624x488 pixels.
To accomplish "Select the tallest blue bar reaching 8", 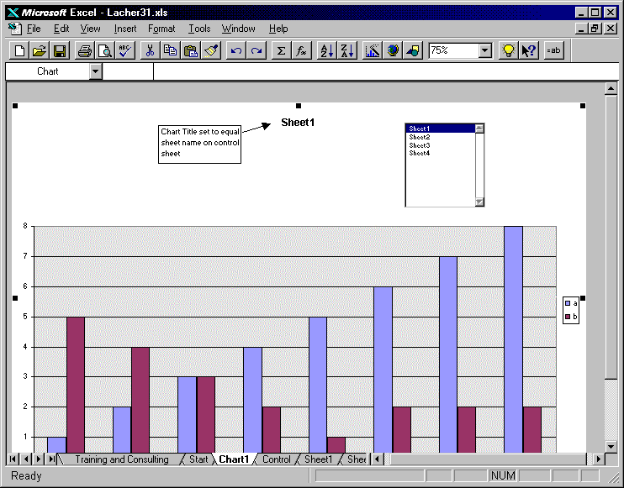I will pos(513,339).
